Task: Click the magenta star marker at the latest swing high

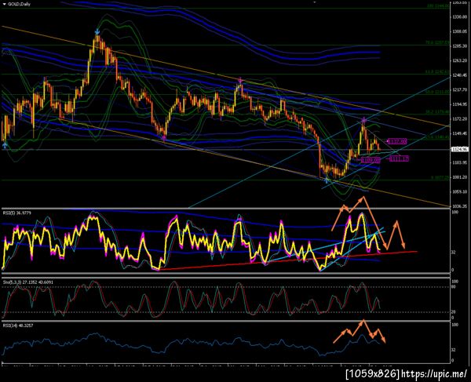Action: (x=363, y=120)
